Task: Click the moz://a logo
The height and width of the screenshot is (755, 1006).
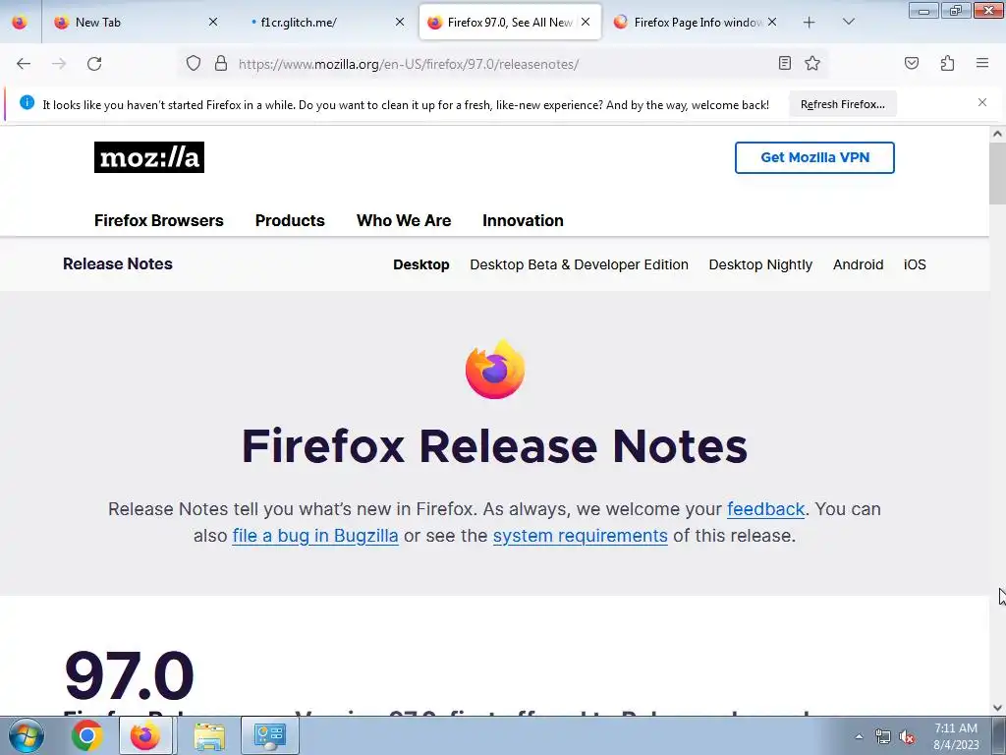Action: point(149,157)
